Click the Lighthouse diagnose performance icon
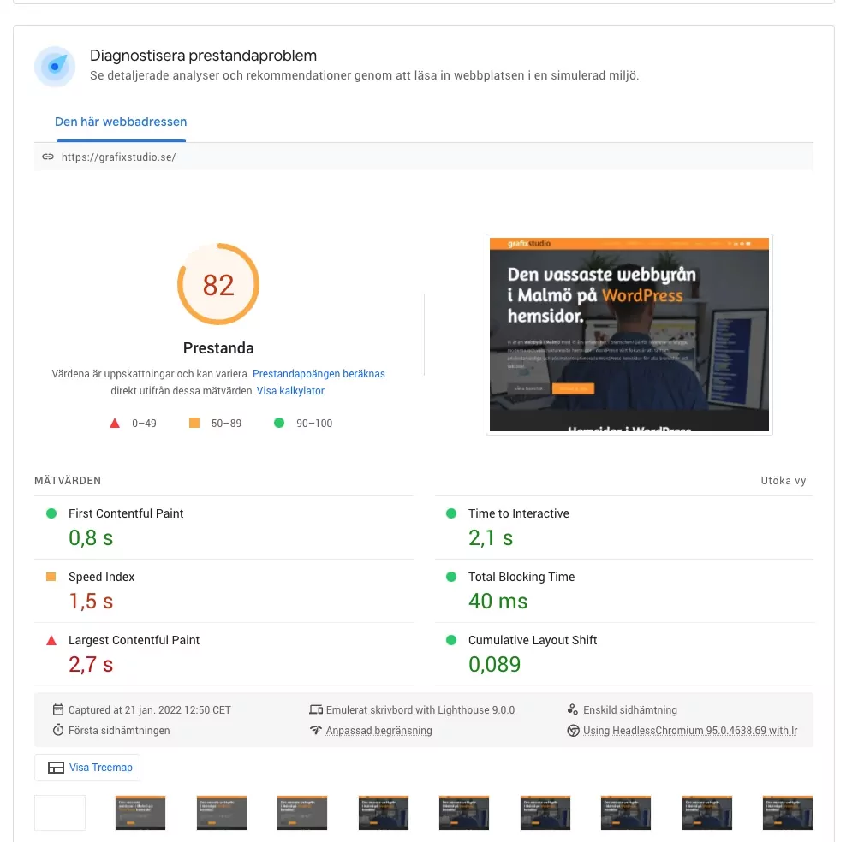Viewport: 864px width, 842px height. click(x=55, y=66)
